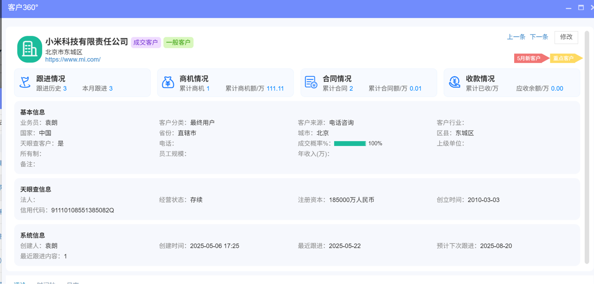Click the 上一条 link
The width and height of the screenshot is (594, 284).
516,37
